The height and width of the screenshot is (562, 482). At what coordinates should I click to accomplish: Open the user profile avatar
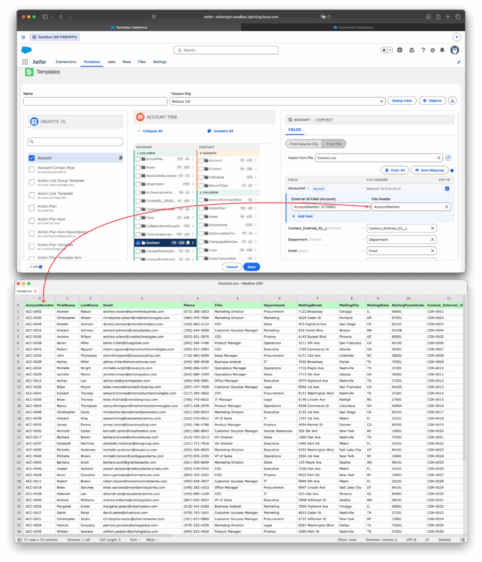(x=455, y=50)
